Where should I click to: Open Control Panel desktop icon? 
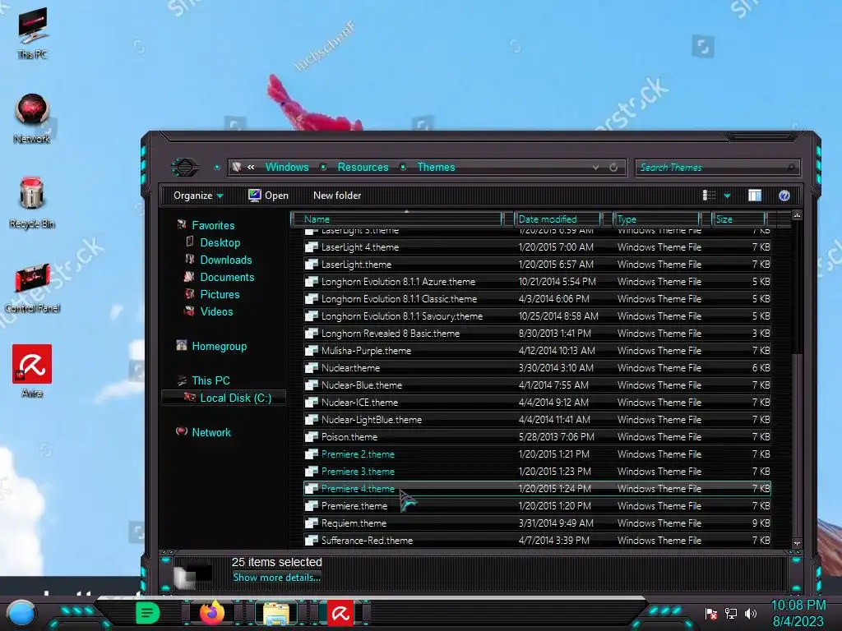pyautogui.click(x=32, y=288)
